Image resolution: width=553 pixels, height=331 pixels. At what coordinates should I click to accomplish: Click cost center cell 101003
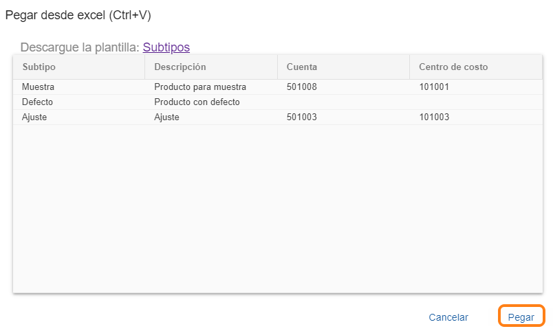point(434,117)
